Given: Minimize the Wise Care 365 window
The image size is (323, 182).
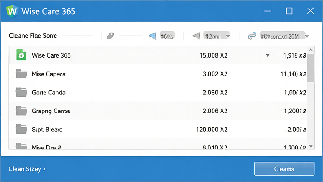Looking at the screenshot, I should (x=267, y=11).
